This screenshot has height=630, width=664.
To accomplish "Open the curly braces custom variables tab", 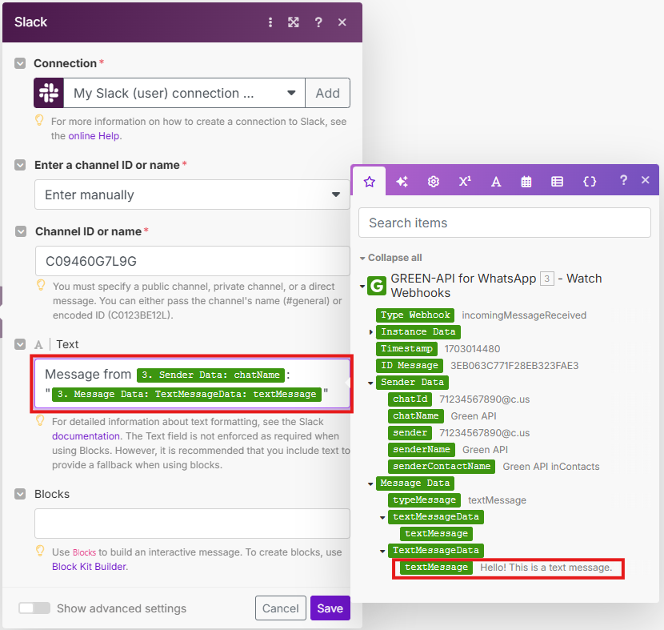I will (590, 181).
